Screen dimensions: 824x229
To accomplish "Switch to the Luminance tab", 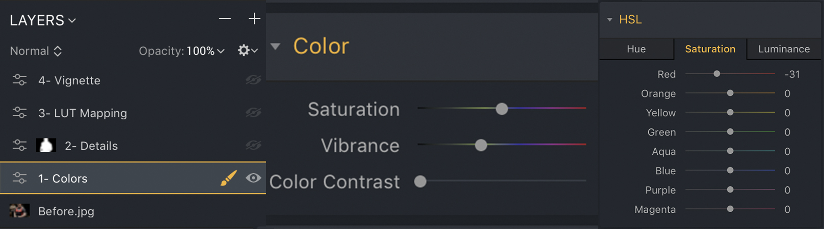I will click(x=784, y=49).
